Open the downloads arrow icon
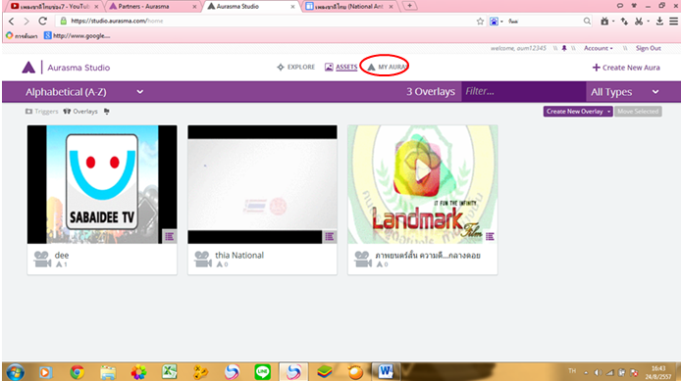This screenshot has width=681, height=381. click(659, 21)
